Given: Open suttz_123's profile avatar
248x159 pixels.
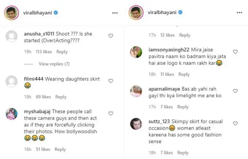Looking at the screenshot, I should [x=136, y=123].
